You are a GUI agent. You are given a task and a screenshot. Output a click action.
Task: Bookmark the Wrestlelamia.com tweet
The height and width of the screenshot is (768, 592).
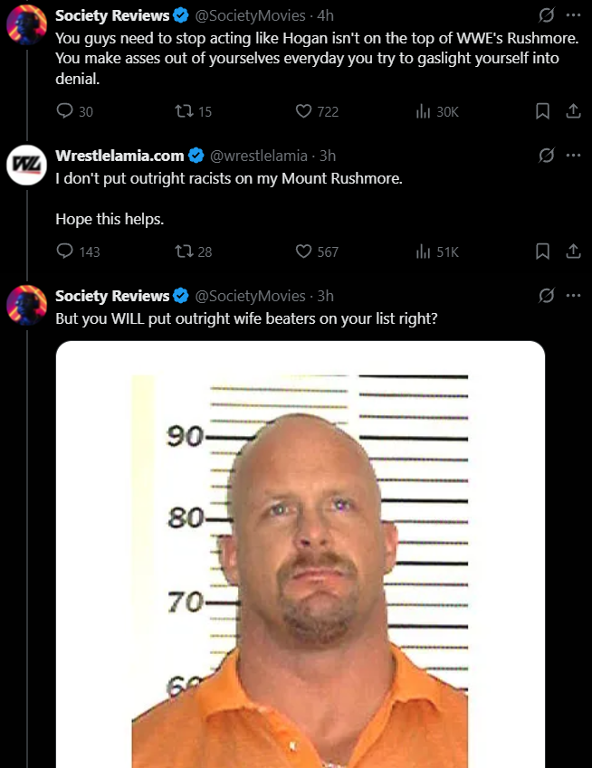tap(543, 251)
